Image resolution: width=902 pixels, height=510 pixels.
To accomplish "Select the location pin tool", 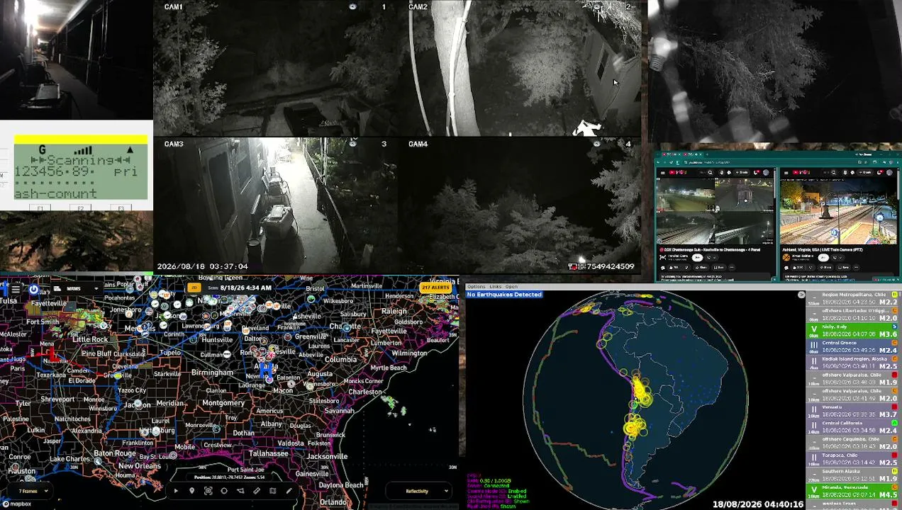I will coord(191,490).
